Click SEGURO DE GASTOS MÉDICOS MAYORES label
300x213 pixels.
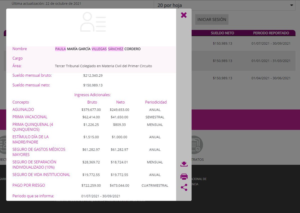pos(39,152)
